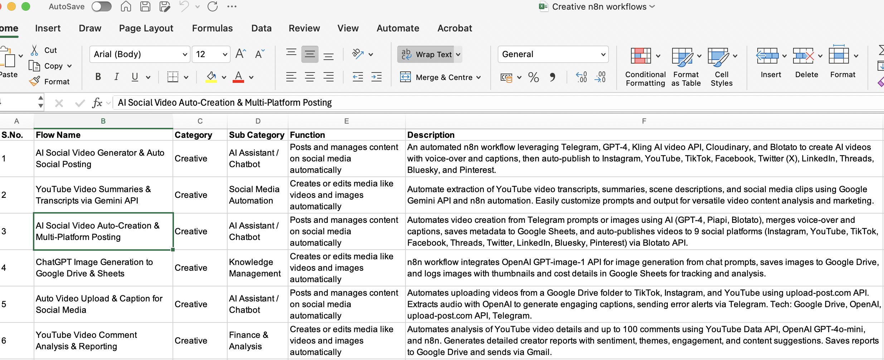The image size is (884, 360).
Task: Open the Automate tab
Action: click(x=398, y=28)
